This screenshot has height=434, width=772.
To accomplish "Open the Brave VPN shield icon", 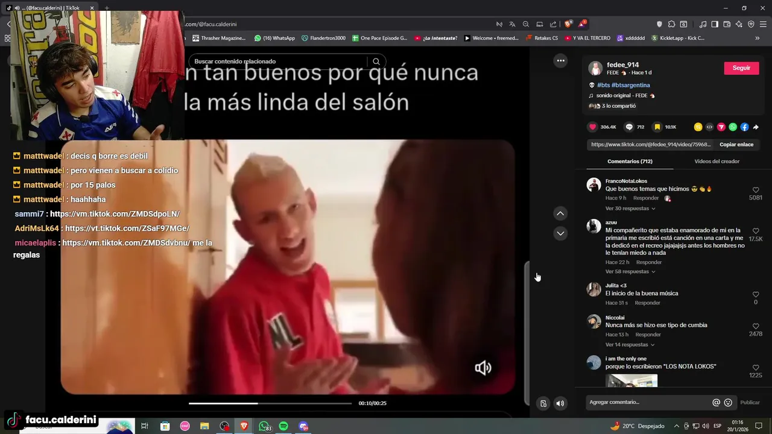I will tap(751, 24).
